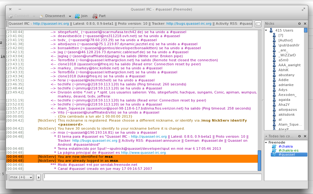Viewport: 313px width, 194px height.
Task: Focus the chat message input field
Action: tap(152, 177)
